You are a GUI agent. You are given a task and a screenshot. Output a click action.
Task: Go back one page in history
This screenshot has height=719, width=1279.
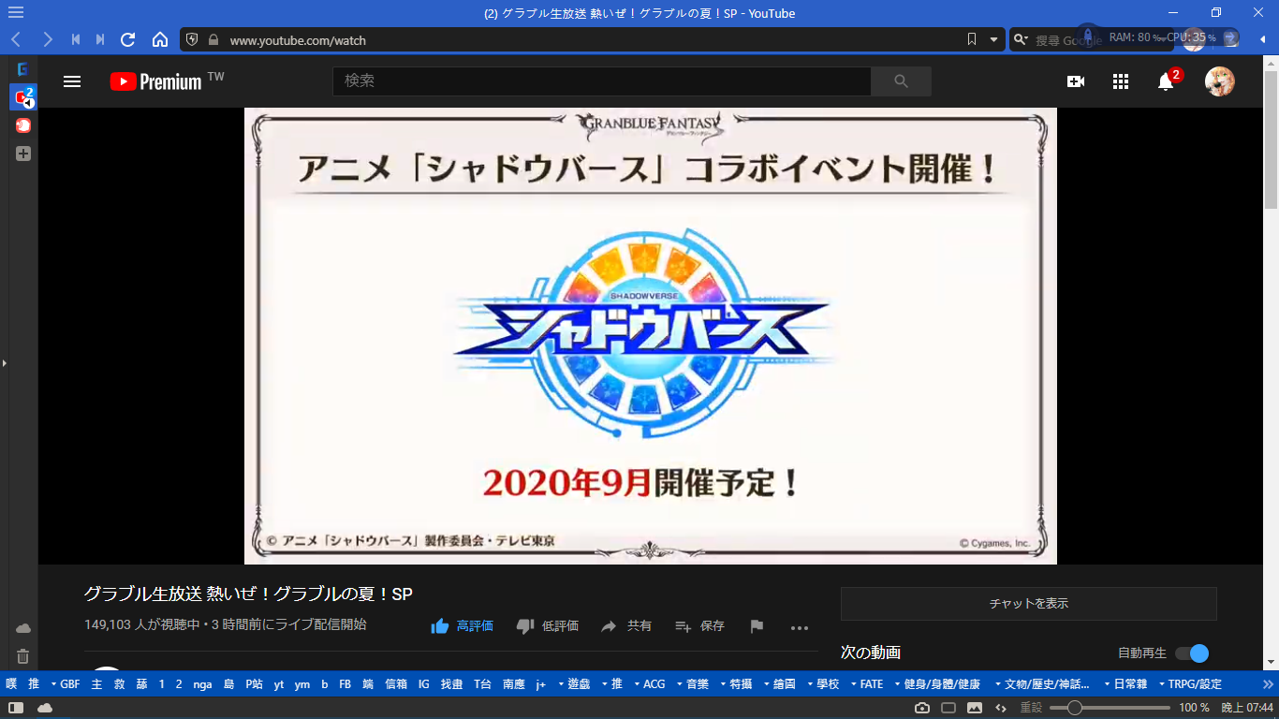(16, 39)
